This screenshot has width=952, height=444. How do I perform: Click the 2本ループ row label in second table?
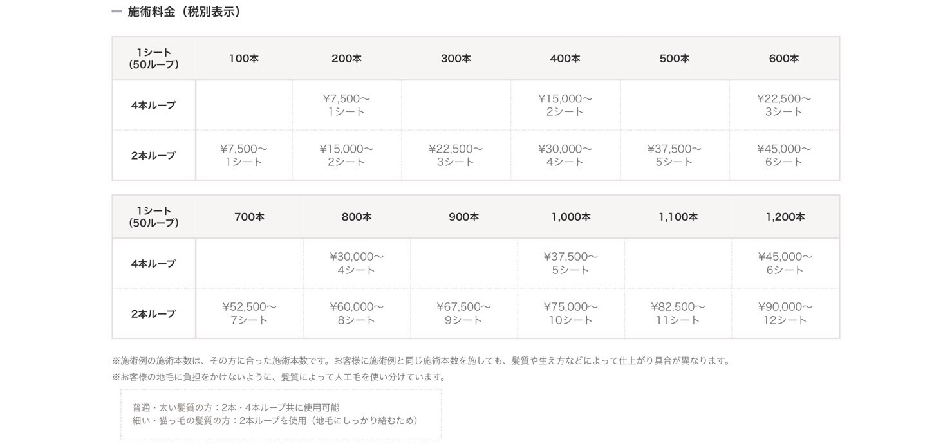point(154,314)
